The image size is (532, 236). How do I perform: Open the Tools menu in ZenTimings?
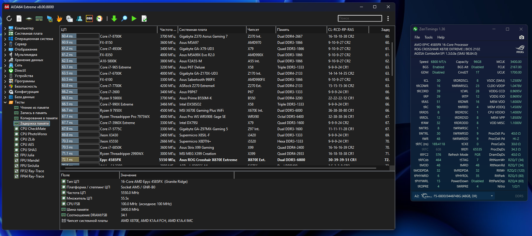tap(428, 37)
